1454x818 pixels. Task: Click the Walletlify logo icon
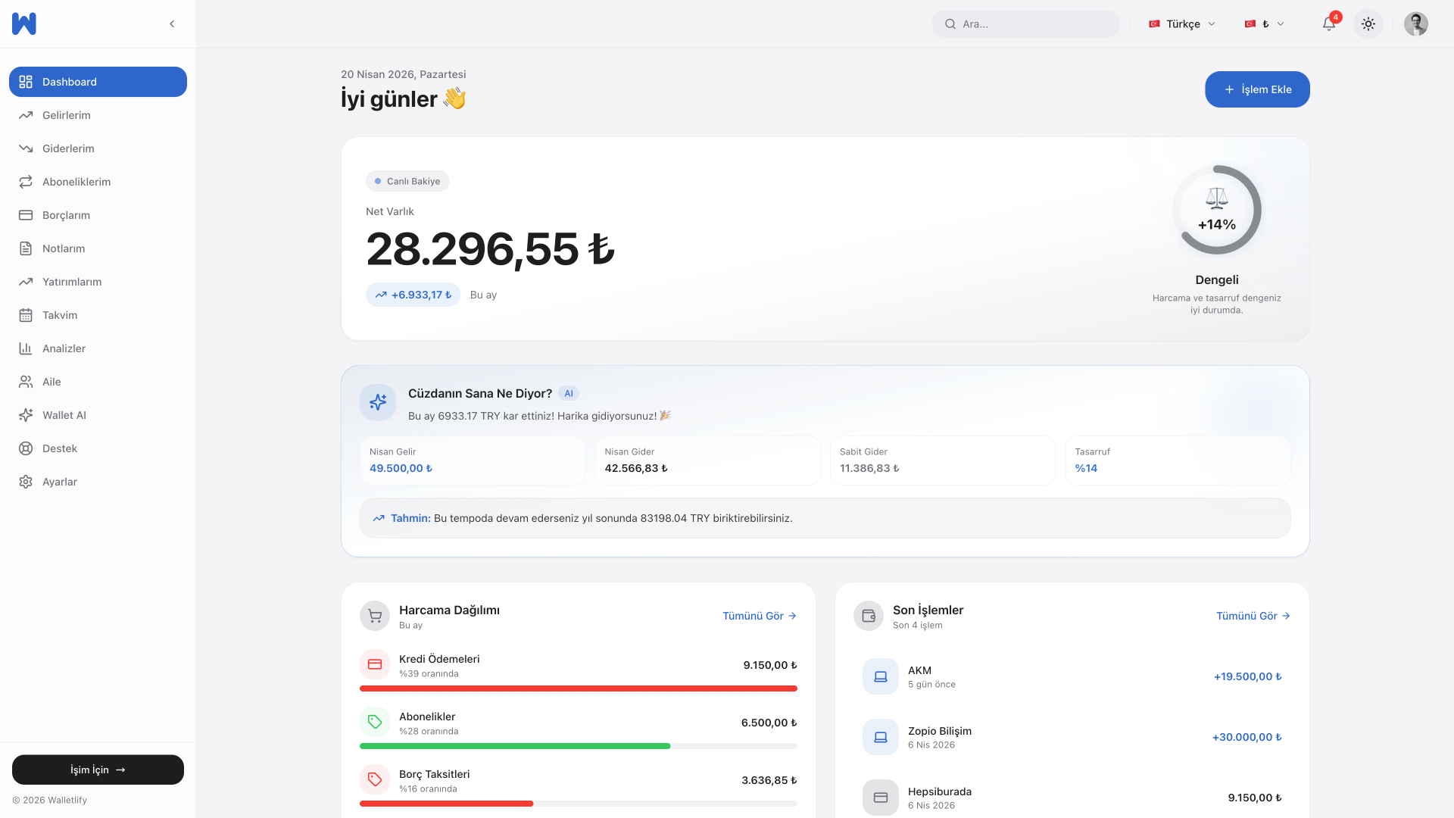tap(24, 23)
